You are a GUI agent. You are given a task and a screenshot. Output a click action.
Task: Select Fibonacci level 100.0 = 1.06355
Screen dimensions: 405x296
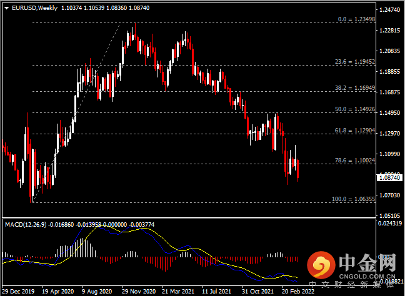(353, 199)
